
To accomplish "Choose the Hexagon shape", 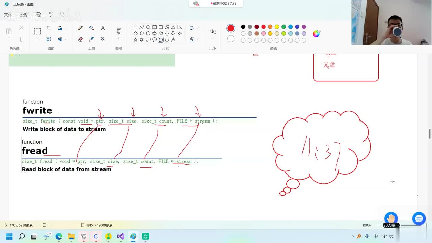I will (148, 33).
